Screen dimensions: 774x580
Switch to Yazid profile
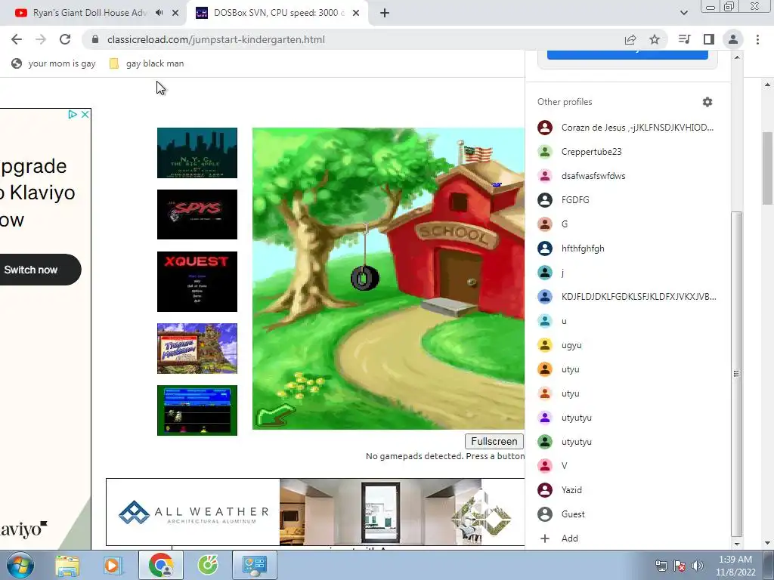627,489
